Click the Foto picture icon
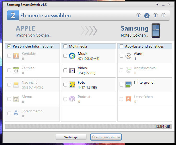 point(72,85)
